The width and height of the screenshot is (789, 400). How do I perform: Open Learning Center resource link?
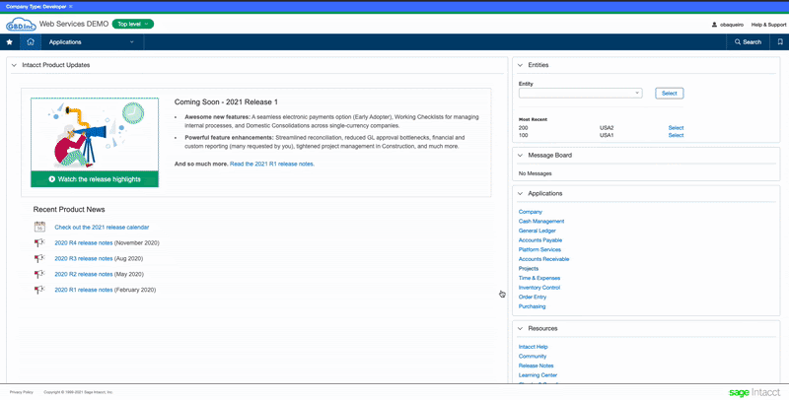tap(538, 374)
